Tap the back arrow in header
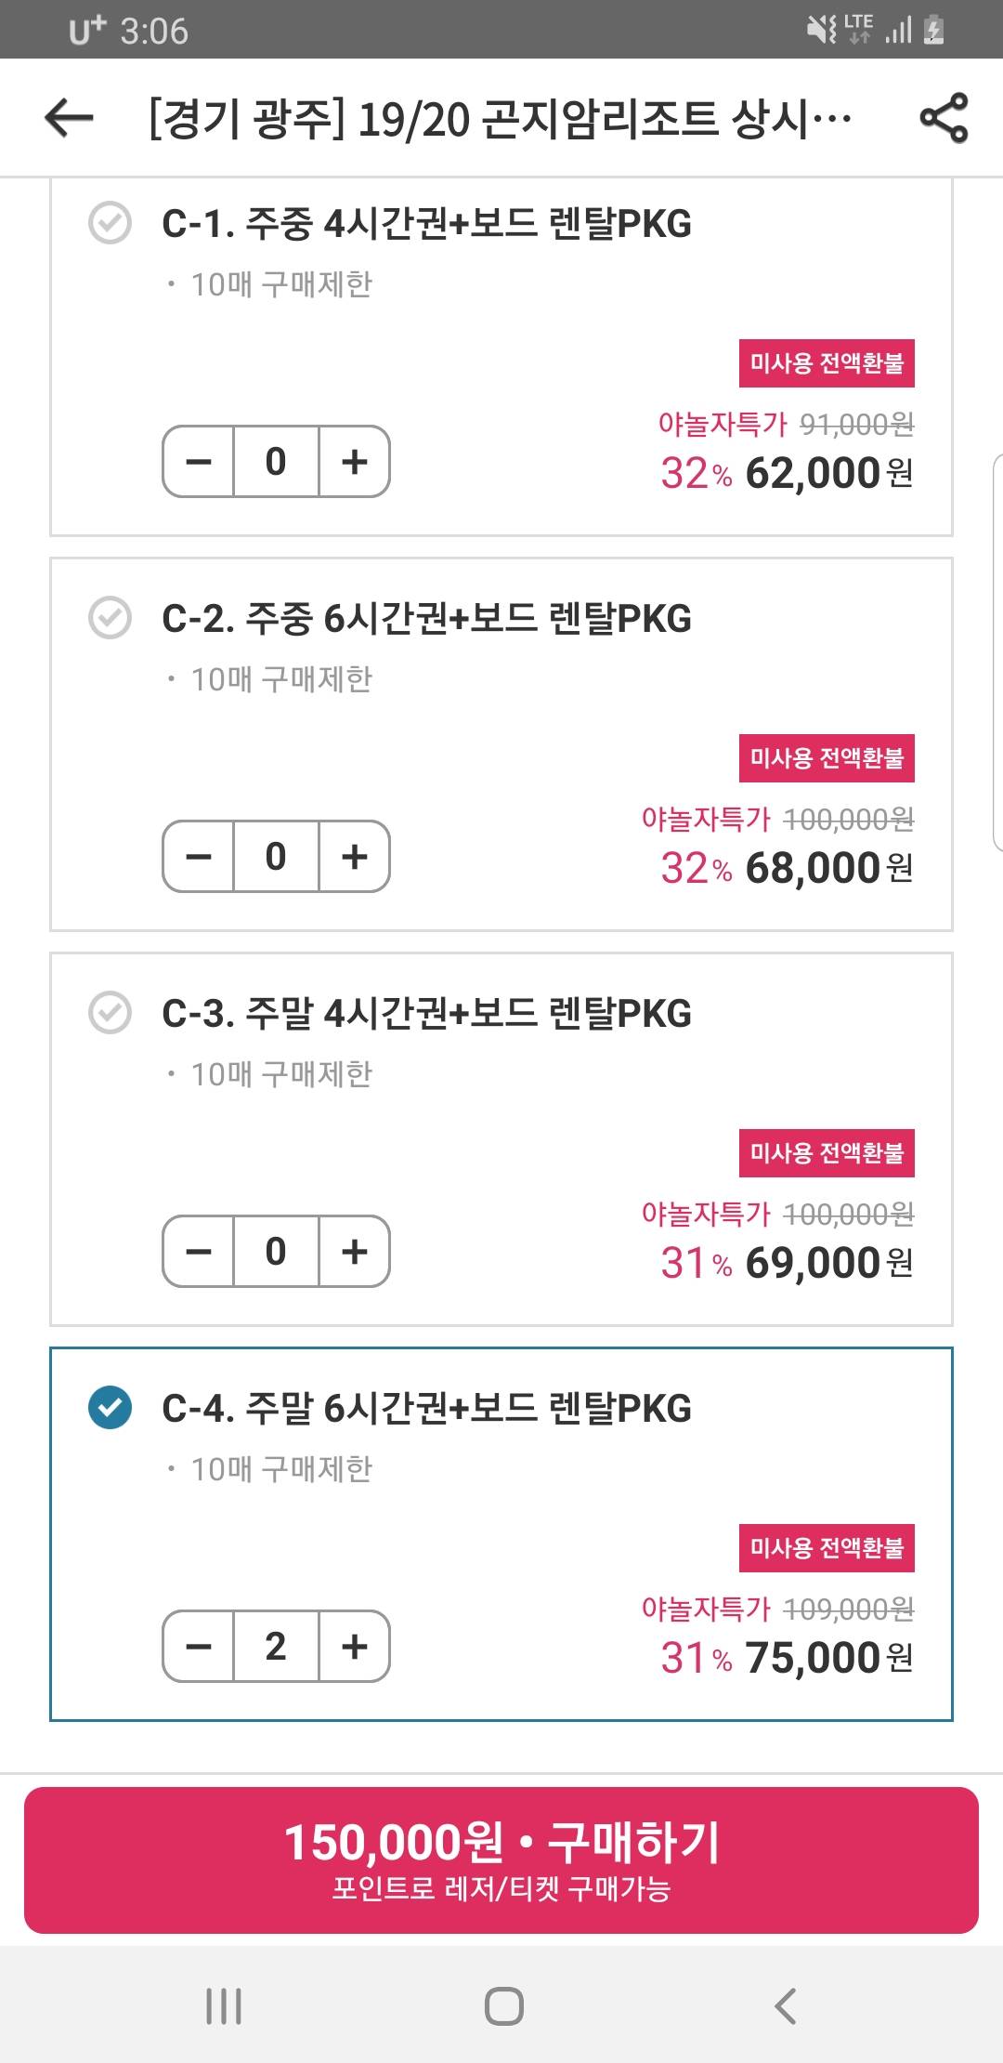The width and height of the screenshot is (1003, 2063). tap(69, 118)
